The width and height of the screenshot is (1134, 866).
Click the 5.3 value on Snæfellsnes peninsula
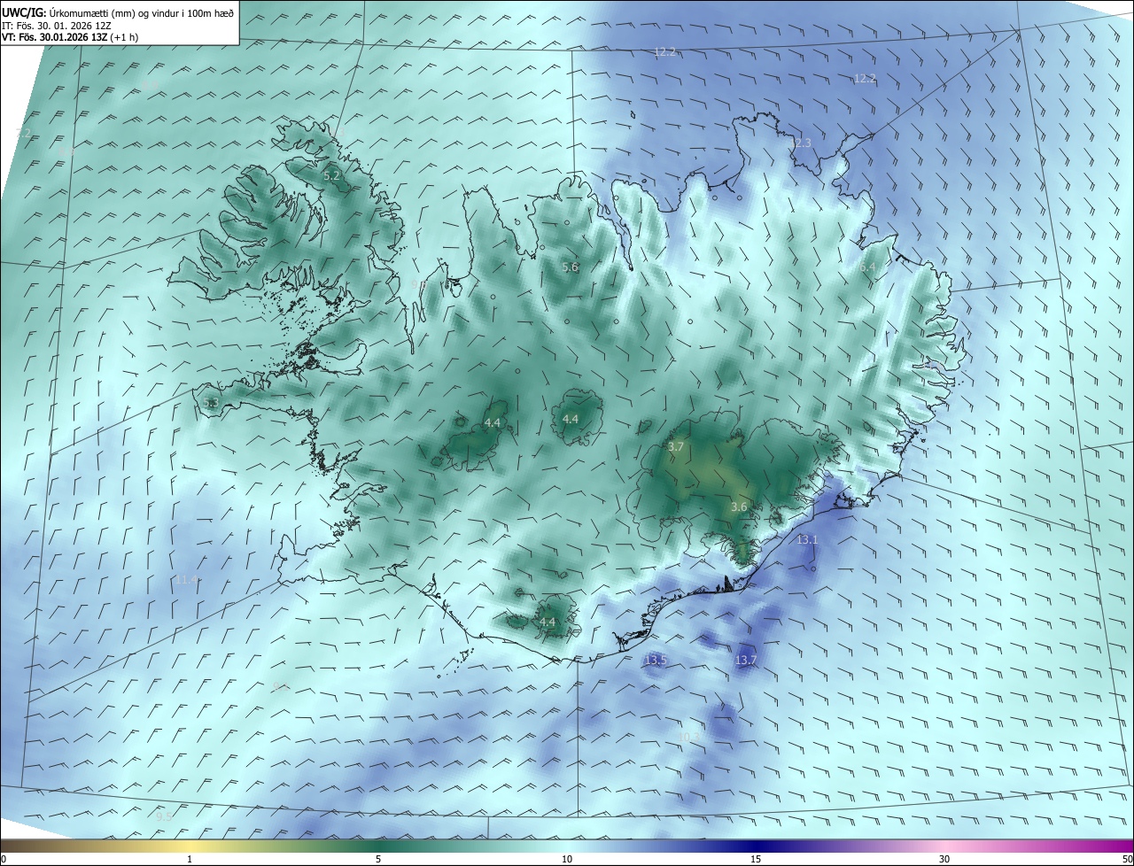coord(211,403)
